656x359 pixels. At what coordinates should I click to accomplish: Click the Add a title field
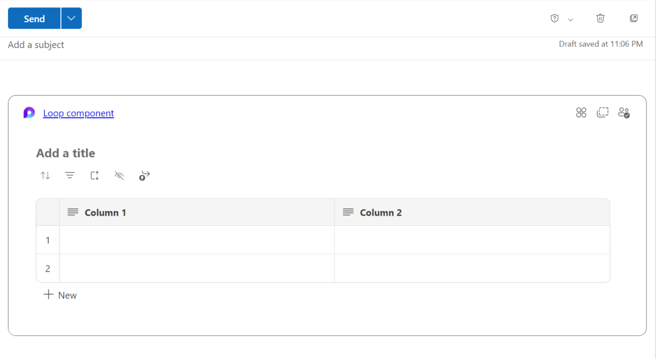coord(65,153)
